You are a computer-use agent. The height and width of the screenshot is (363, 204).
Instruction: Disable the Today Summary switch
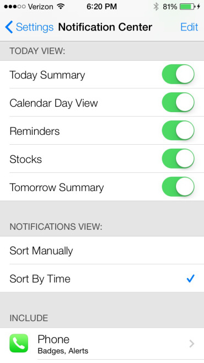(x=178, y=75)
